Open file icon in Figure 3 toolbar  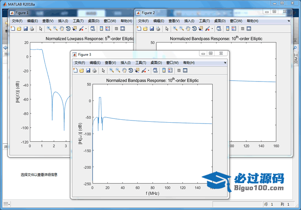pyautogui.click(x=82, y=71)
